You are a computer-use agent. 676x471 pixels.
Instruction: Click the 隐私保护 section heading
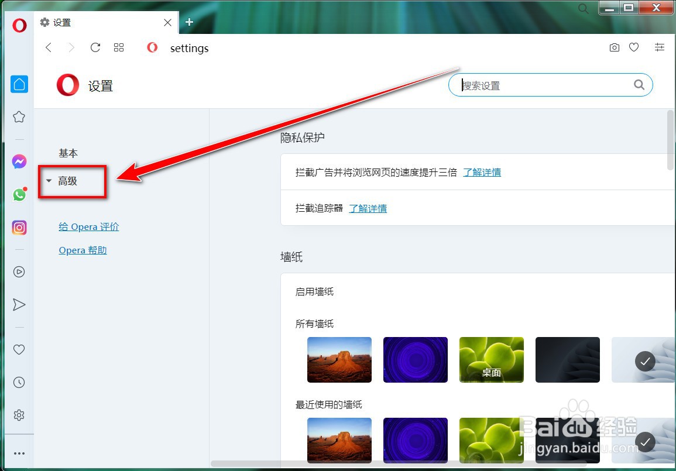pyautogui.click(x=302, y=137)
